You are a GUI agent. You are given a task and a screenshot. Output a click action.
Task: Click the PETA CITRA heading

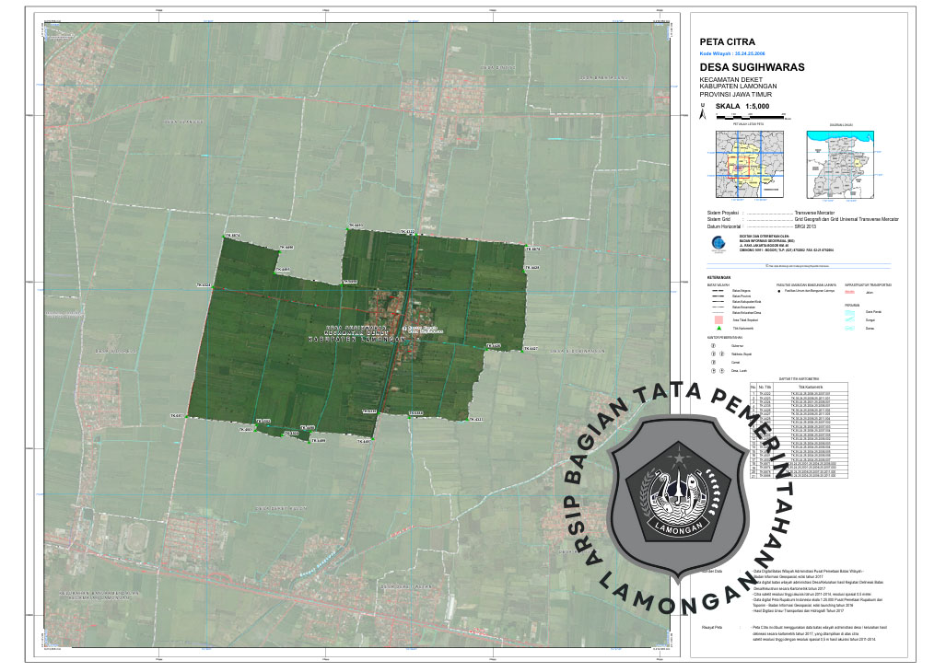pos(728,42)
